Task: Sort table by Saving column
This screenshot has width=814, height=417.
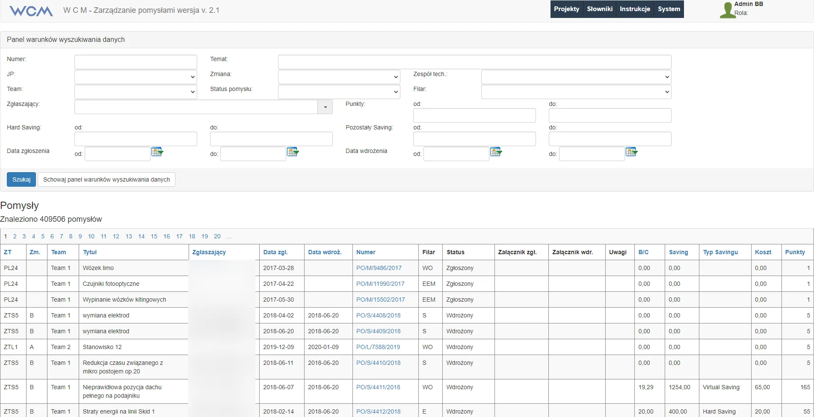Action: point(678,252)
